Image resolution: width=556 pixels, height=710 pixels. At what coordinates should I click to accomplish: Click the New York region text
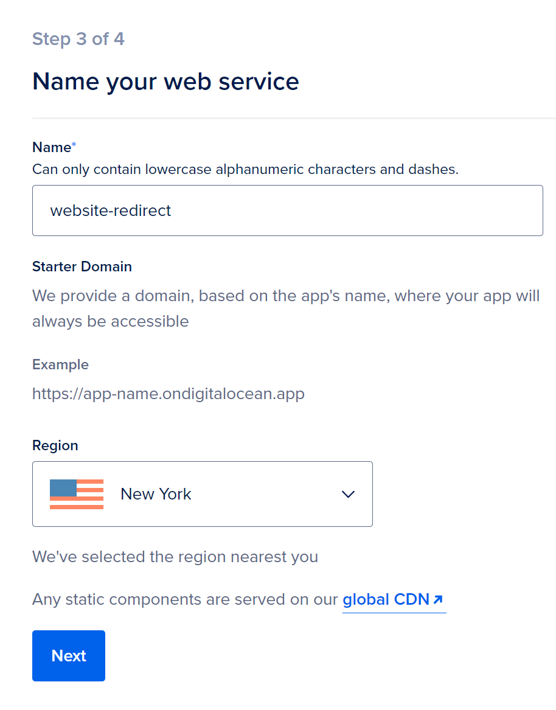click(156, 493)
